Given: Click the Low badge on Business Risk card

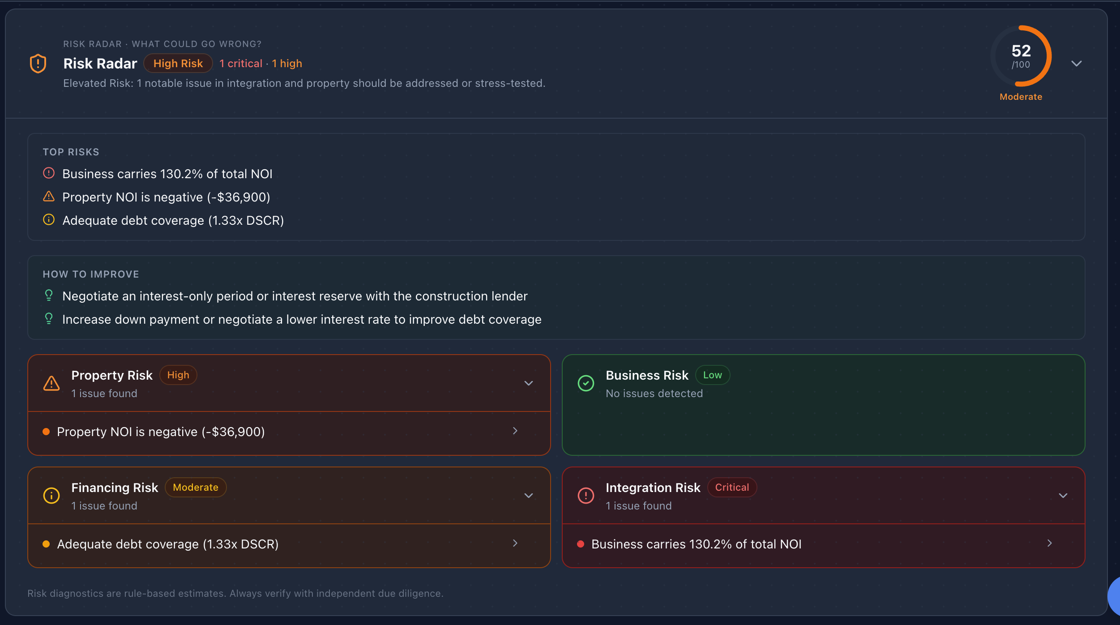Looking at the screenshot, I should pos(713,375).
